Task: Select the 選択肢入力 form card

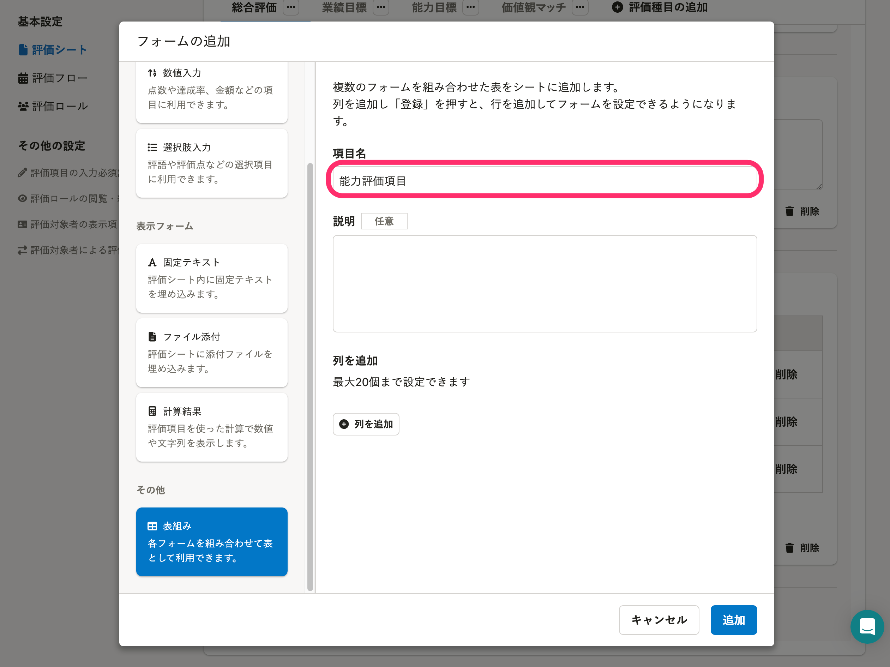Action: point(212,163)
